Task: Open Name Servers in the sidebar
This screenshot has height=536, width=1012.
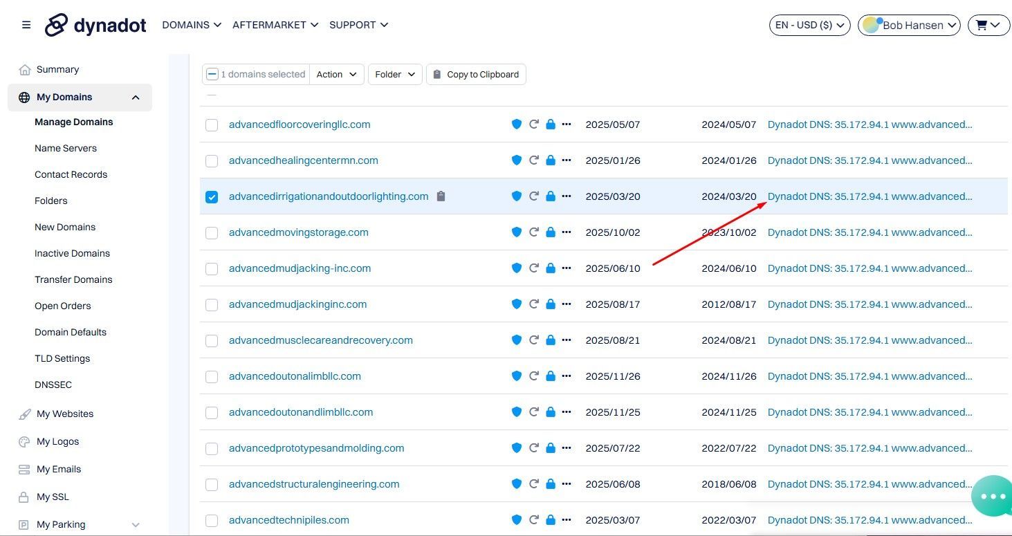Action: pyautogui.click(x=66, y=148)
